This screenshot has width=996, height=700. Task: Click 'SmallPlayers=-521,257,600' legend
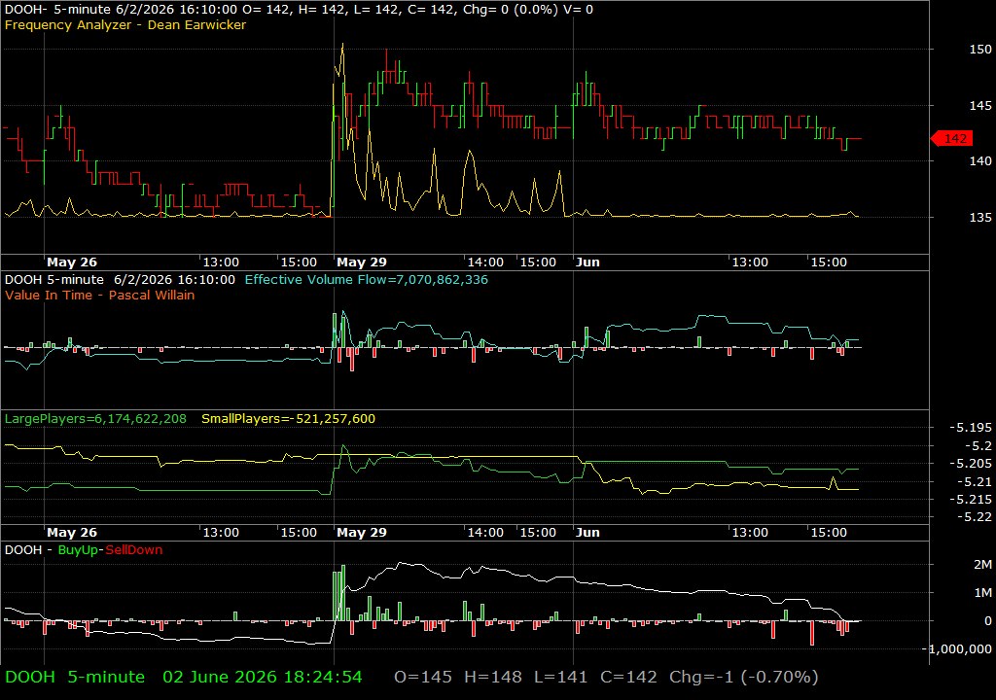tap(288, 419)
